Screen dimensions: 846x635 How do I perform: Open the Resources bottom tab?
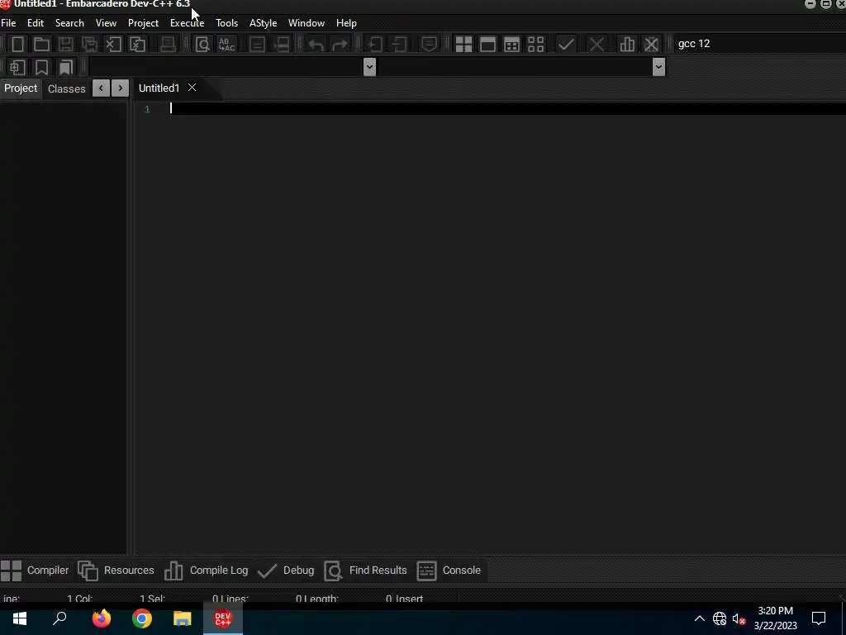coord(116,571)
